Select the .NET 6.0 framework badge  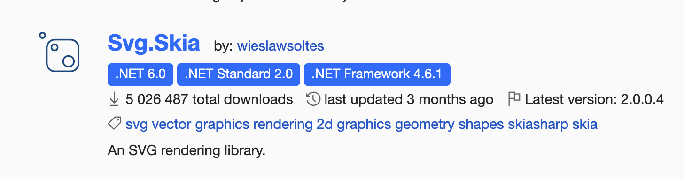(x=140, y=75)
